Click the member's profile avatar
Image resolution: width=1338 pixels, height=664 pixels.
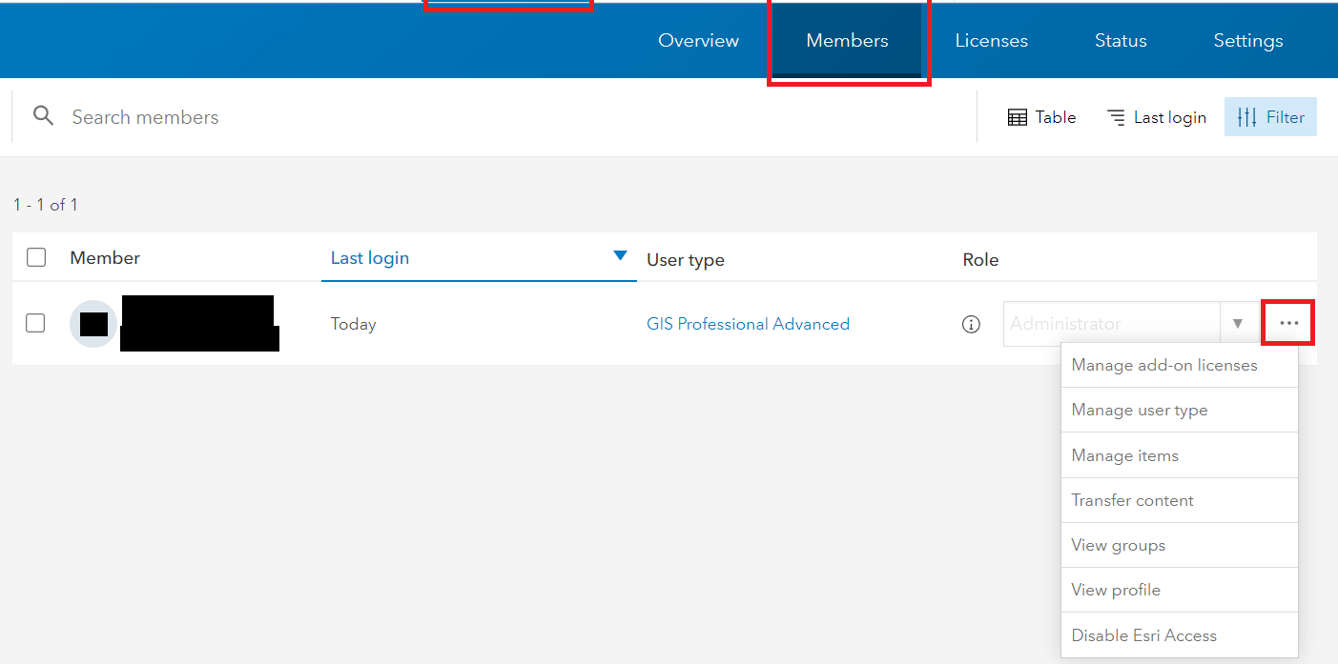pos(93,324)
